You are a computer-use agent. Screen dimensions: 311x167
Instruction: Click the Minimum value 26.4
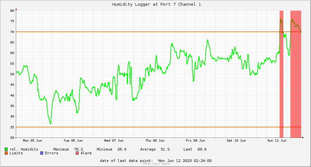122,149
